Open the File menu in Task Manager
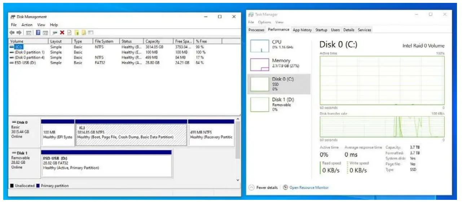The image size is (462, 202). [x=251, y=22]
